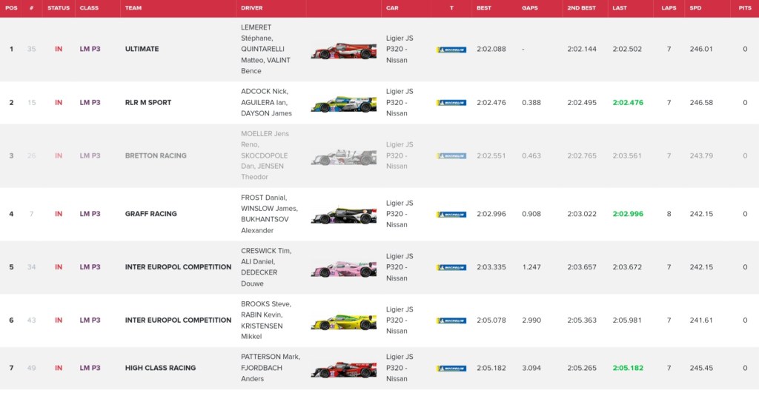Click green last lap 2:02.996
The image size is (759, 393).
pyautogui.click(x=628, y=214)
